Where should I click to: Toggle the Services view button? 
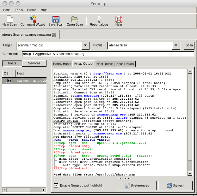tap(34, 63)
